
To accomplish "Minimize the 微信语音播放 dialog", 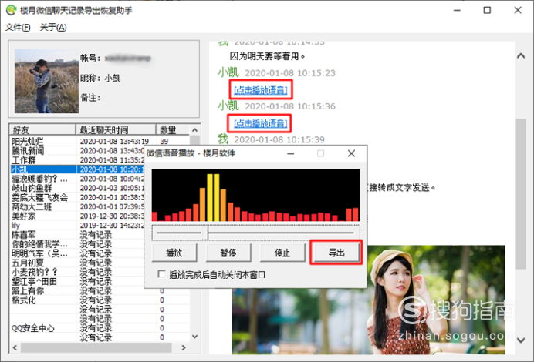I will (290, 153).
